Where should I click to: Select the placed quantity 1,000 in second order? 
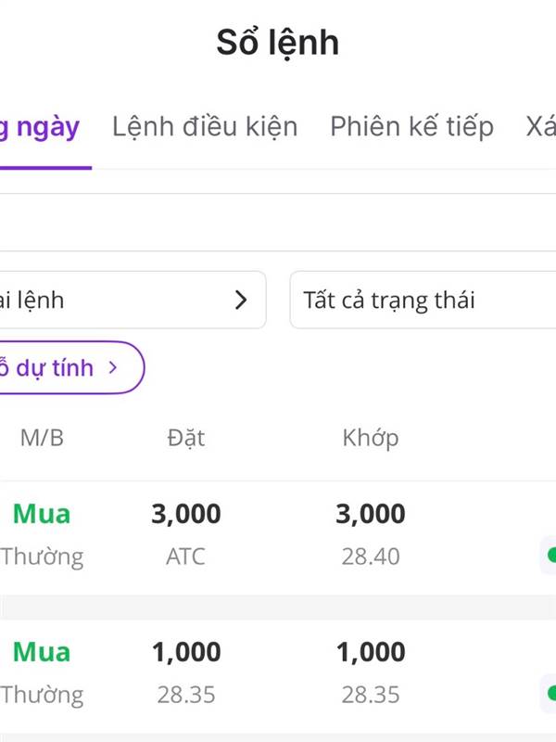coord(186,652)
